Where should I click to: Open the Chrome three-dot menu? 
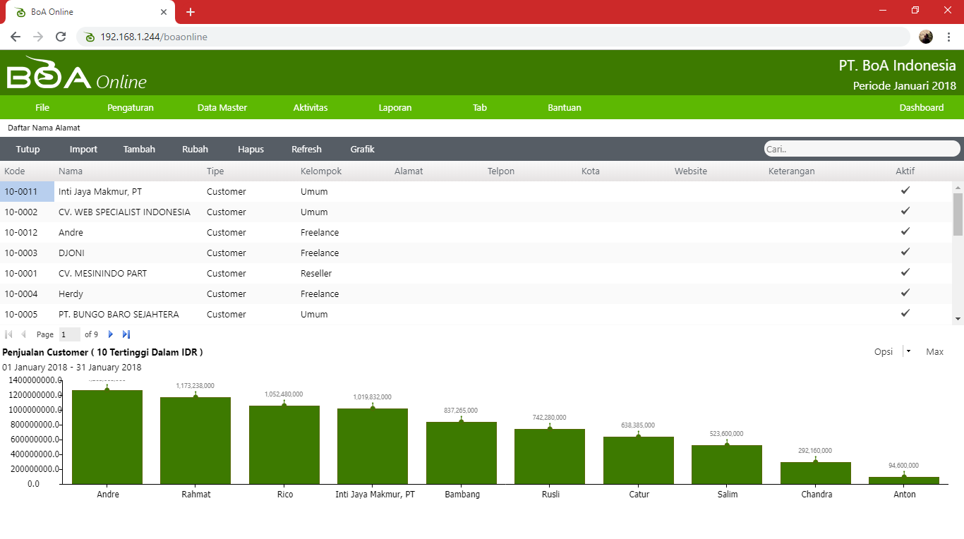[x=949, y=37]
